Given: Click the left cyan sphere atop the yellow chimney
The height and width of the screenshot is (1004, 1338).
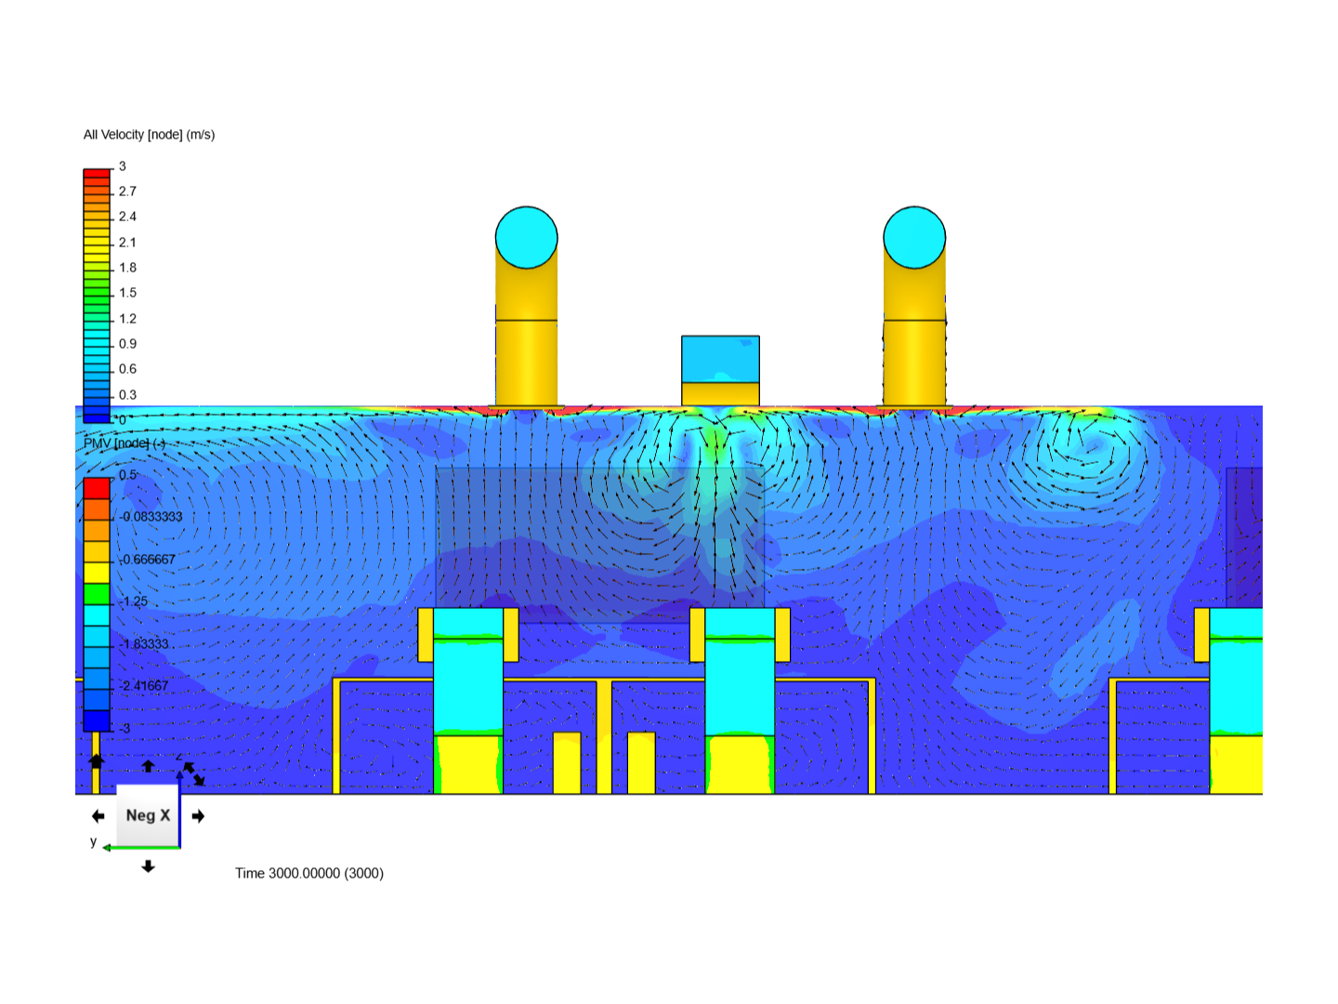Looking at the screenshot, I should click(x=527, y=236).
